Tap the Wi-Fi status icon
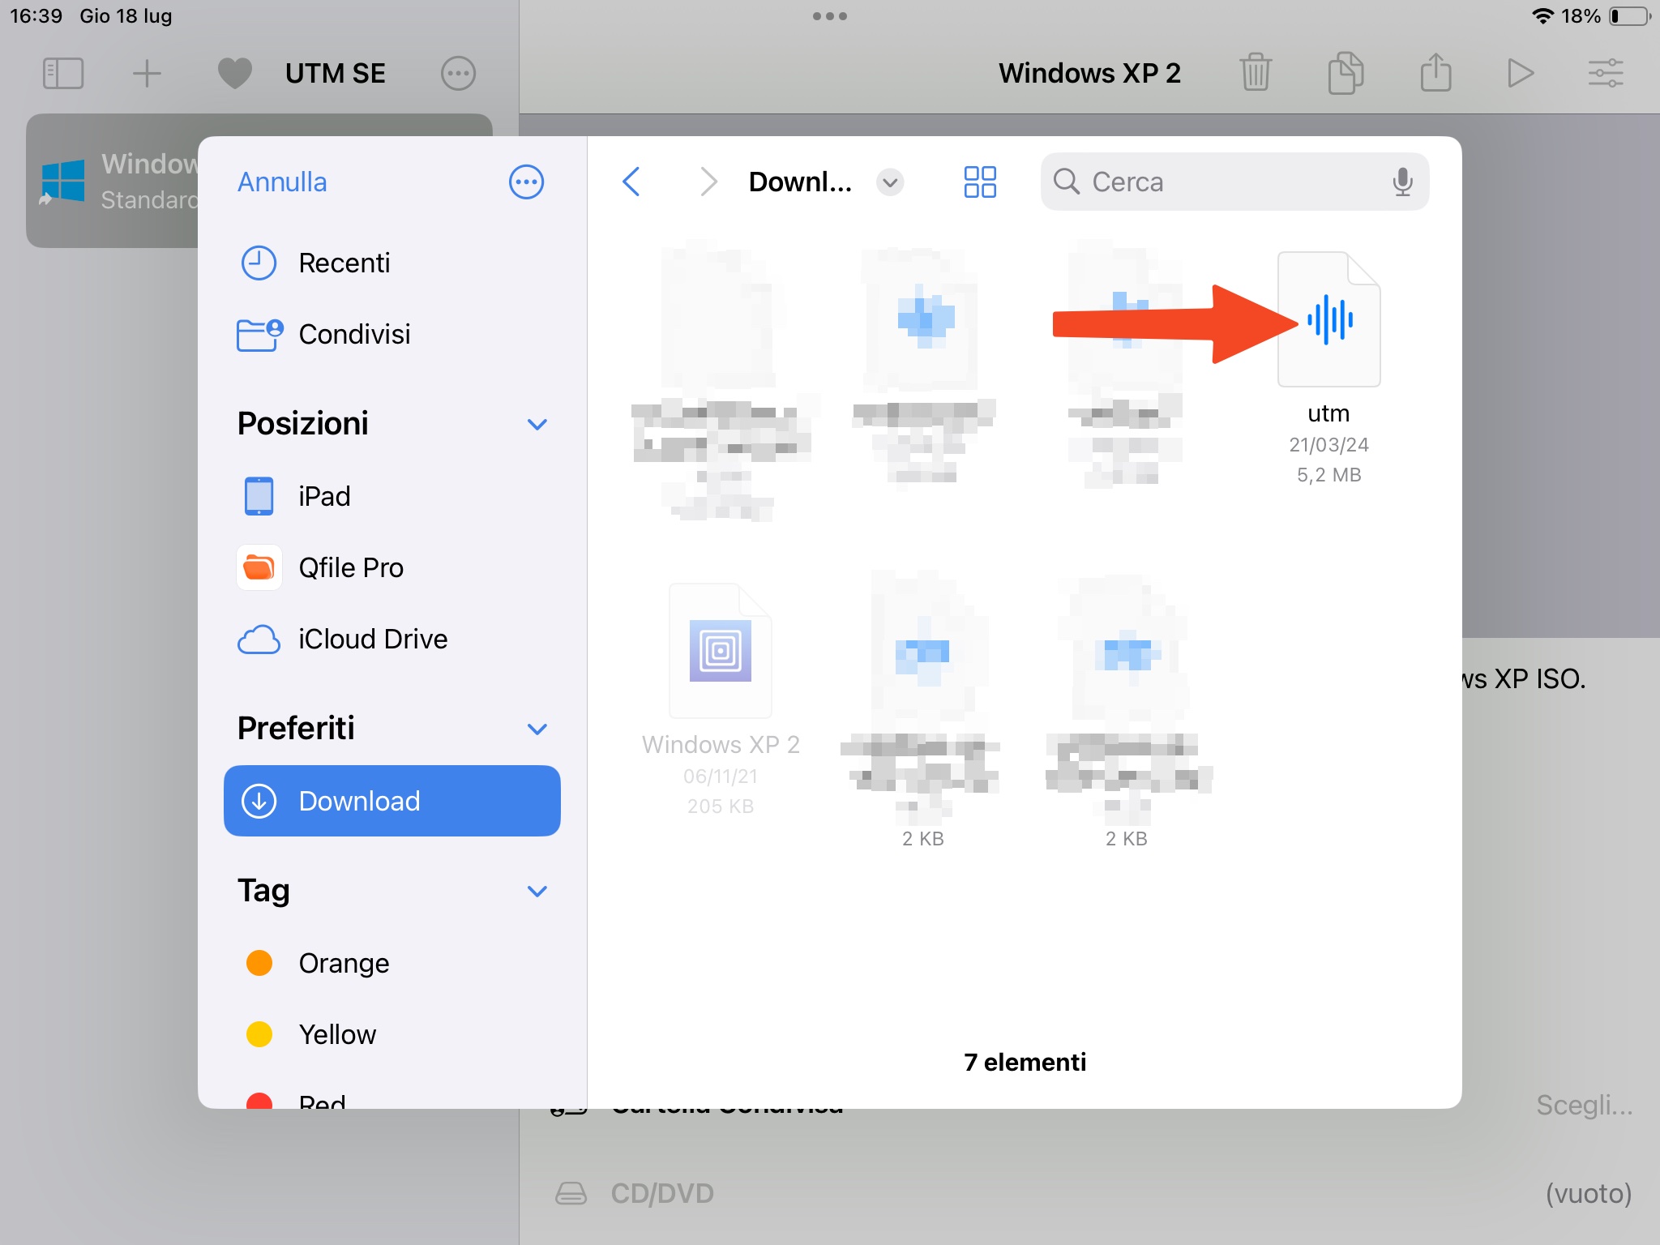Screen dimensions: 1660x1245 coord(1542,16)
